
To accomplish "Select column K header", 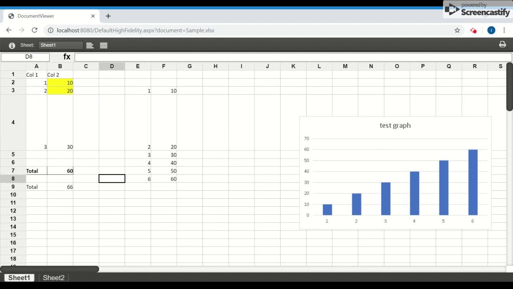I will click(293, 66).
